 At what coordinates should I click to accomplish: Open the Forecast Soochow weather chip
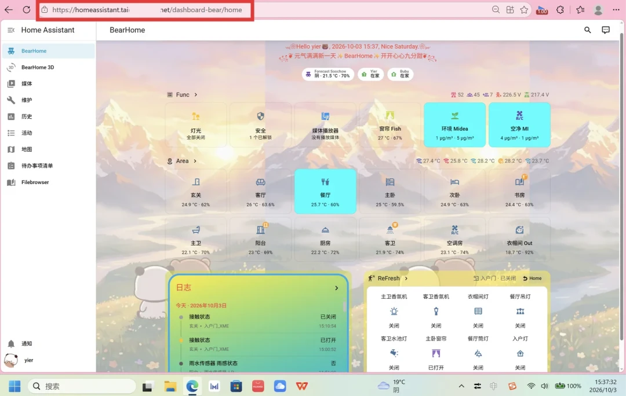pos(327,74)
